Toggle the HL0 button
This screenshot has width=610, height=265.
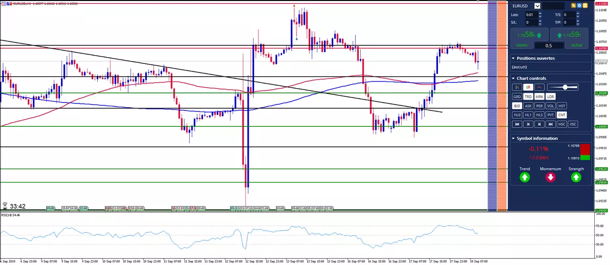pyautogui.click(x=517, y=115)
